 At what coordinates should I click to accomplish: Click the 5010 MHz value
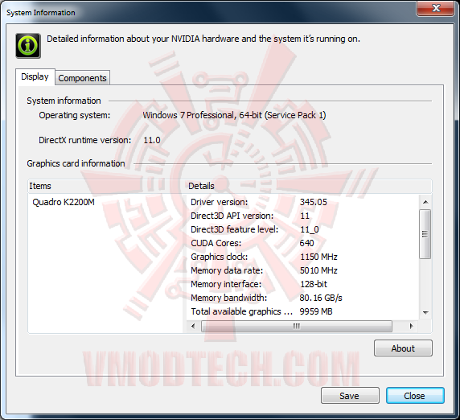[x=318, y=270]
